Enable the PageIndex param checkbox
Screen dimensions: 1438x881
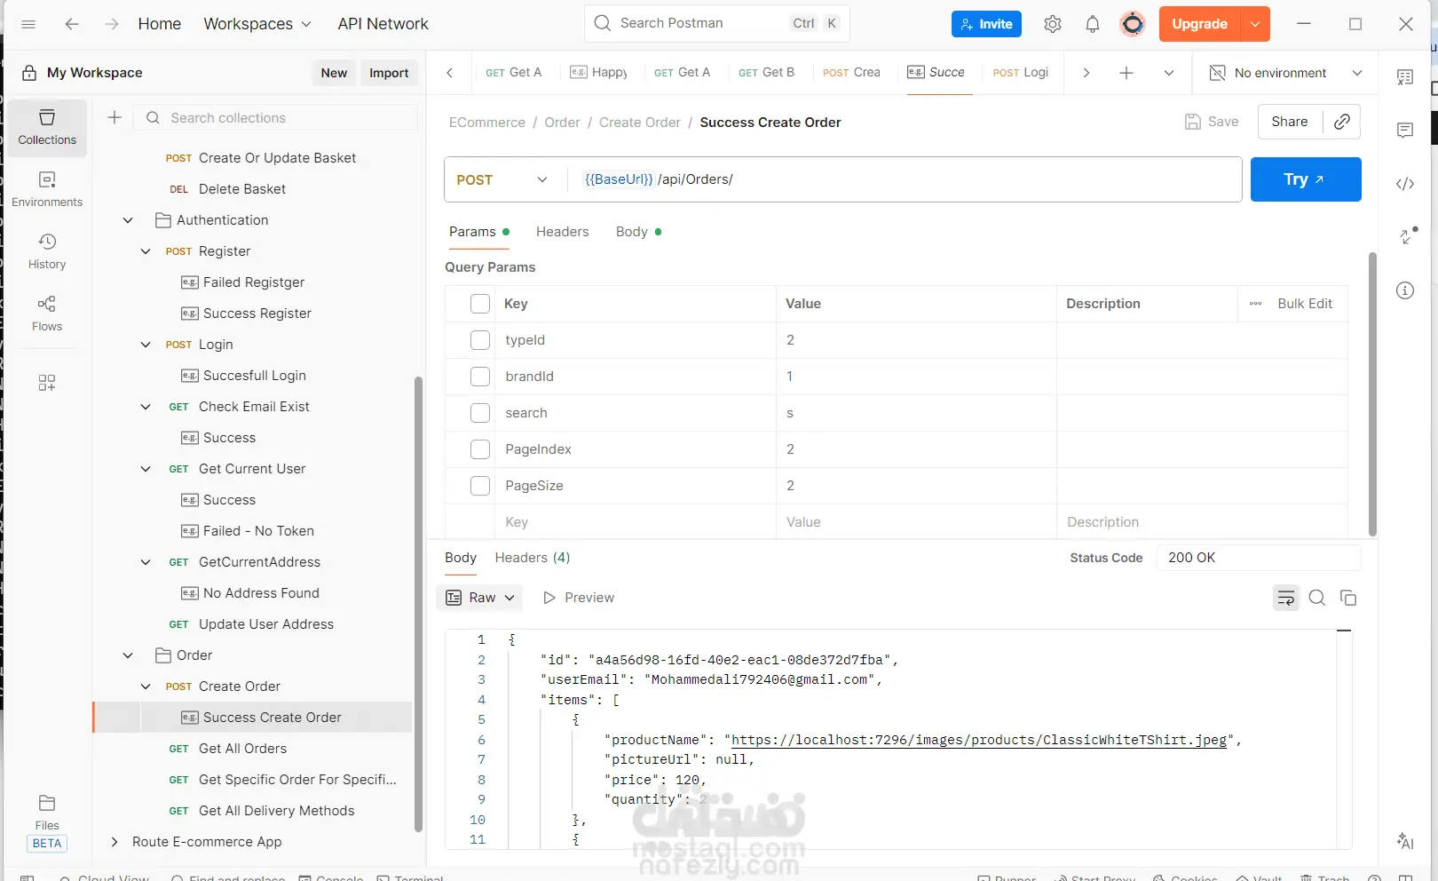[x=480, y=449]
